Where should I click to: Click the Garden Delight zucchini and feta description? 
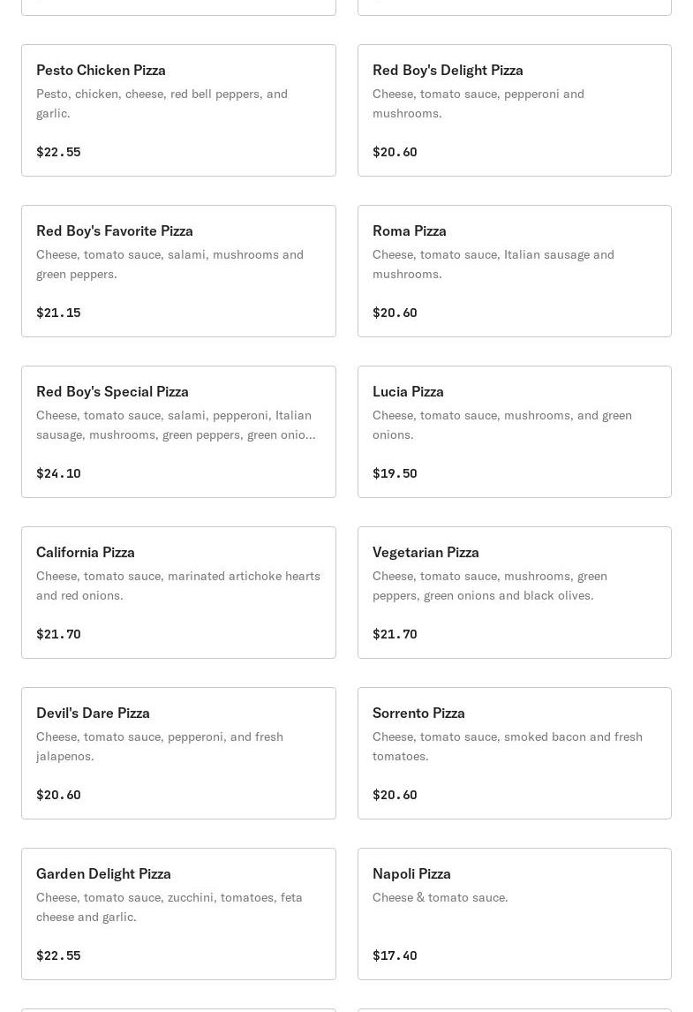169,907
